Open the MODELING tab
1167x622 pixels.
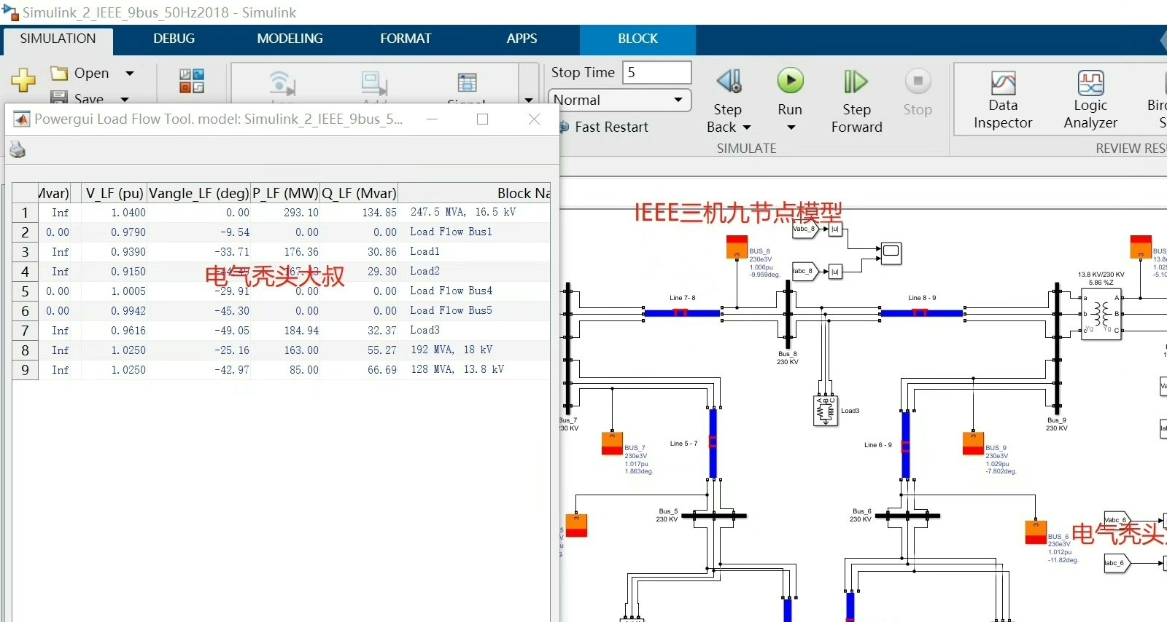click(290, 39)
